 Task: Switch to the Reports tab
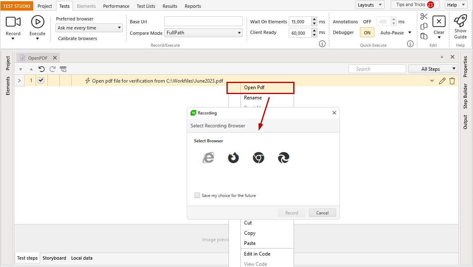(x=193, y=6)
